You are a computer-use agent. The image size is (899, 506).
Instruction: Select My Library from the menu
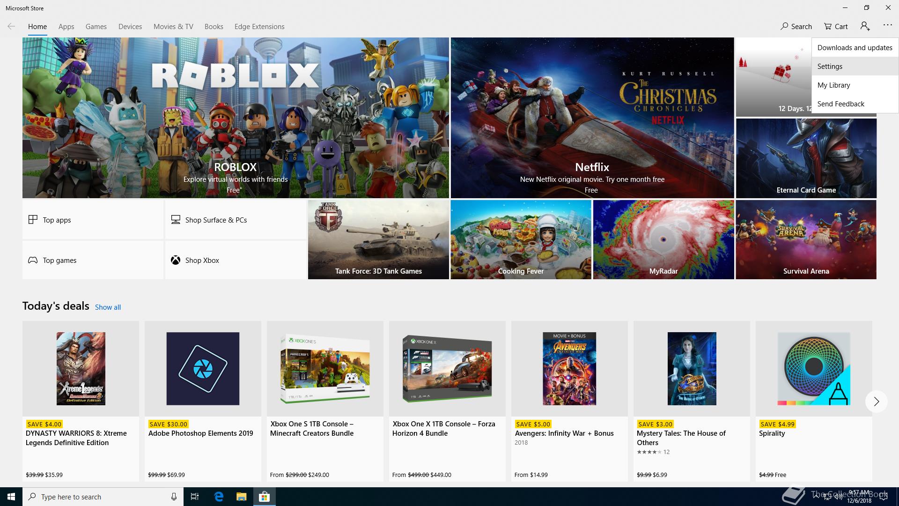coord(855,85)
